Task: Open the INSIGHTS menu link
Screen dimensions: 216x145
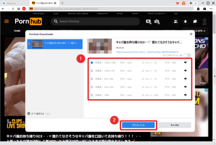Action: point(102,13)
